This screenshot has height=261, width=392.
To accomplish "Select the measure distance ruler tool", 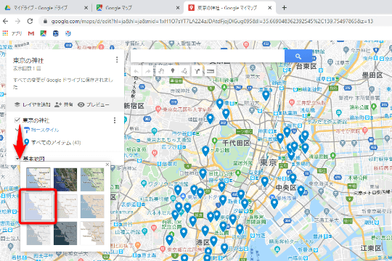I will coord(211,72).
